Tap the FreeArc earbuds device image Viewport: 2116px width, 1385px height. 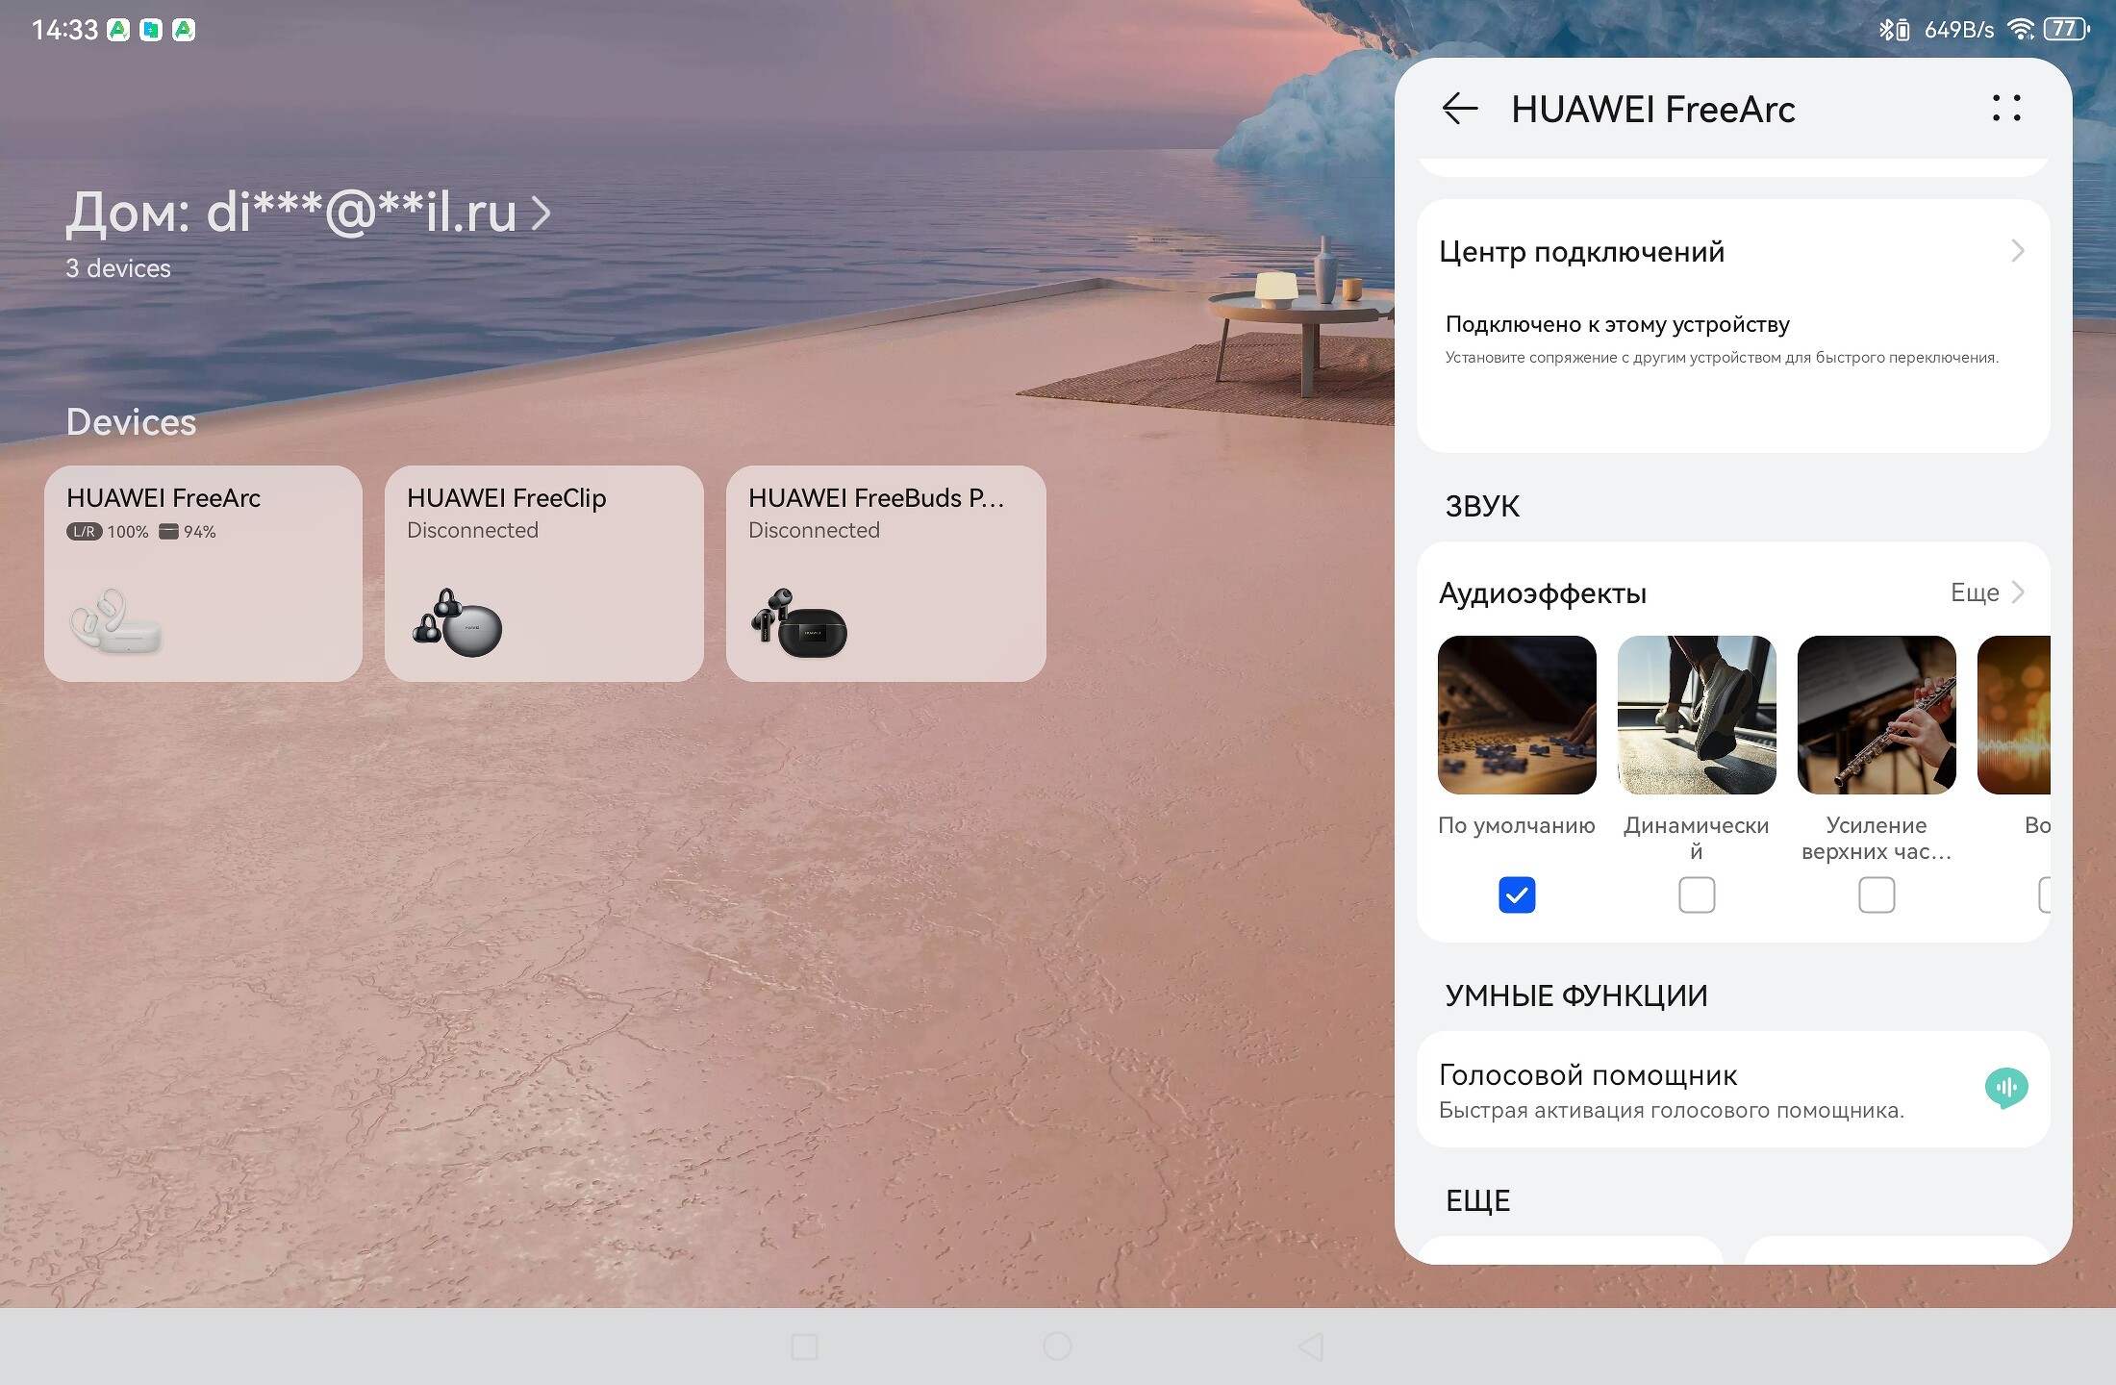[115, 622]
